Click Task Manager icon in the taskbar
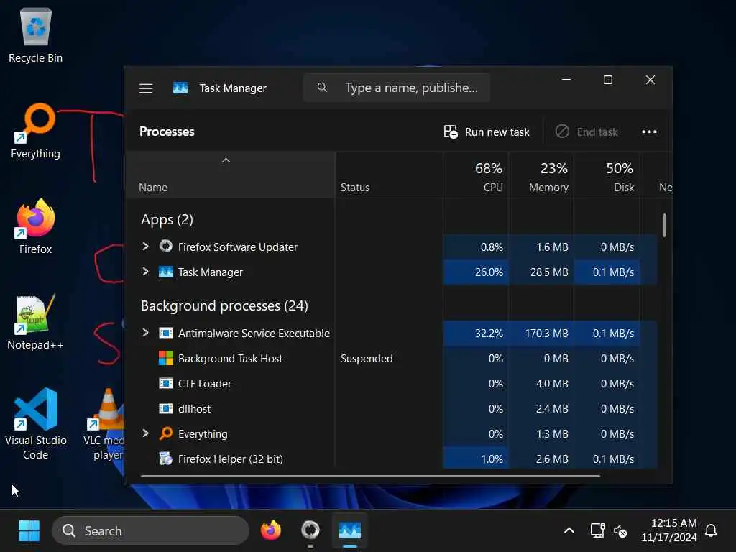Image resolution: width=736 pixels, height=552 pixels. tap(350, 531)
